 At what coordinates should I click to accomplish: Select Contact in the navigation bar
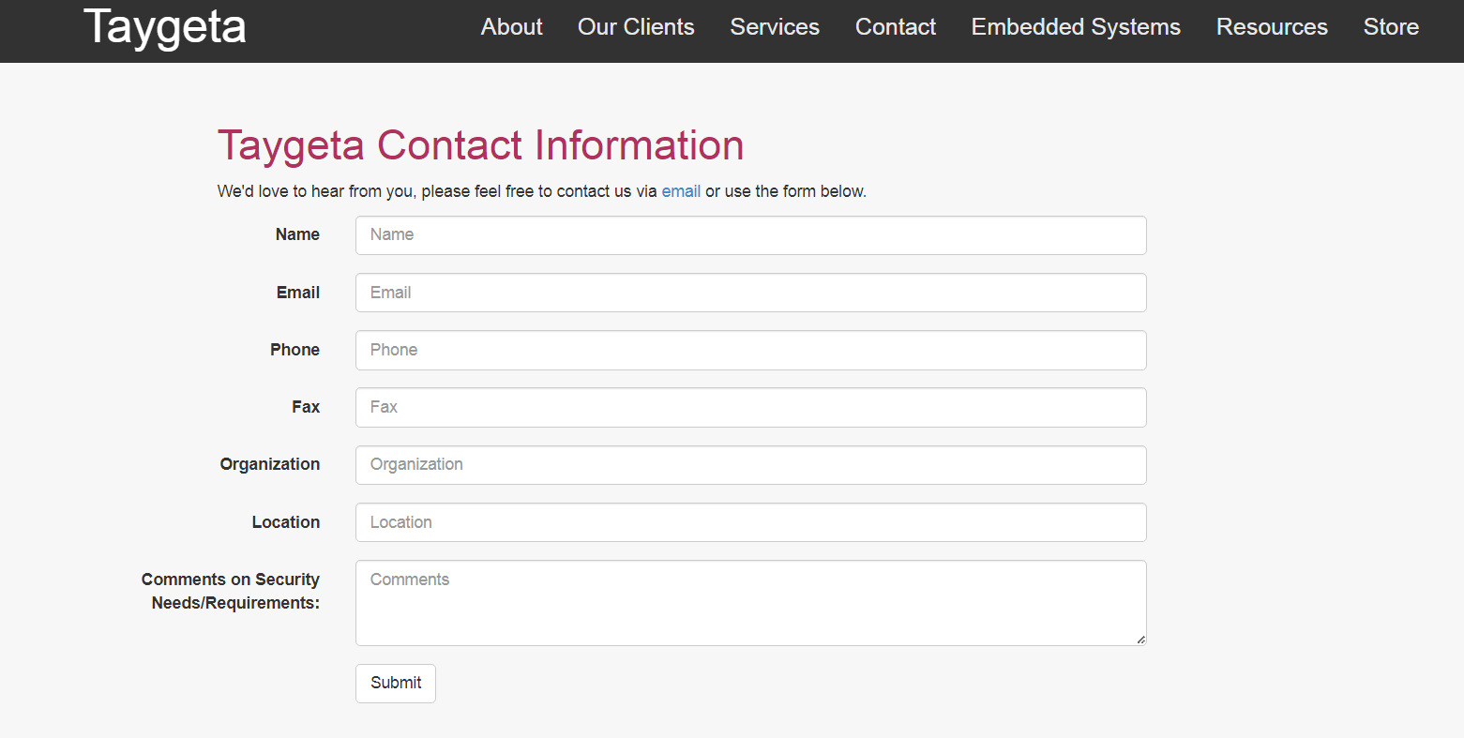point(896,27)
